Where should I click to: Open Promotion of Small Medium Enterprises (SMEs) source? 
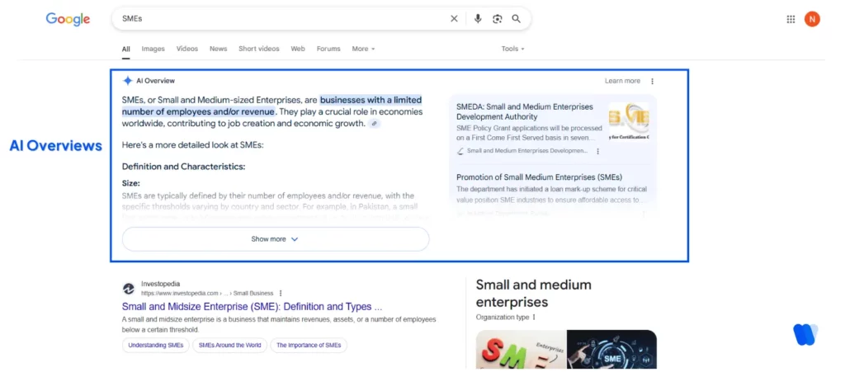(x=539, y=177)
